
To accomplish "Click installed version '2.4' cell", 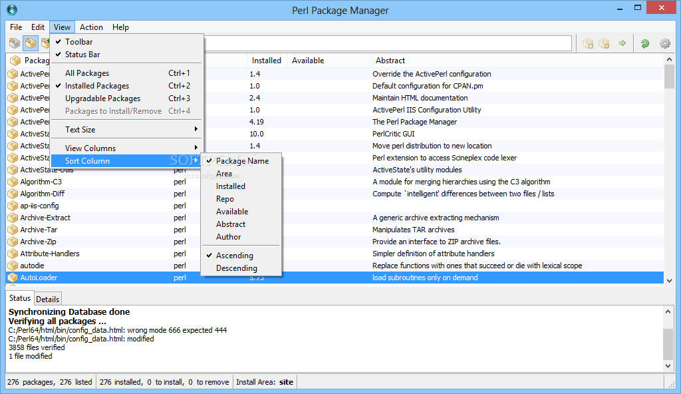I will (255, 98).
